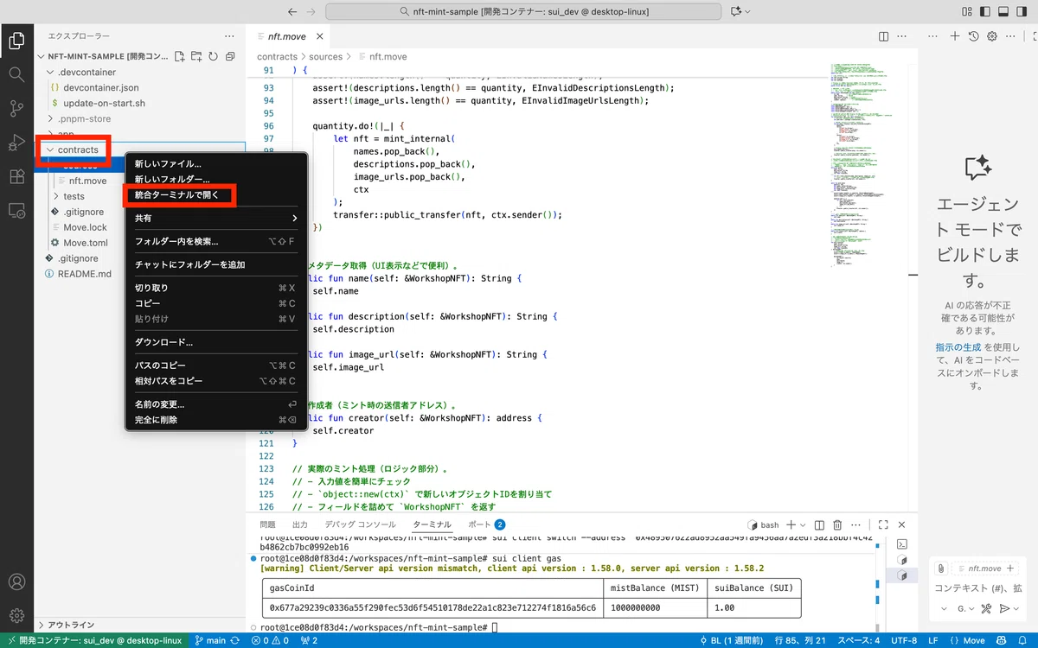Click dev container remote indicator in status bar
This screenshot has height=648, width=1038.
click(93, 640)
